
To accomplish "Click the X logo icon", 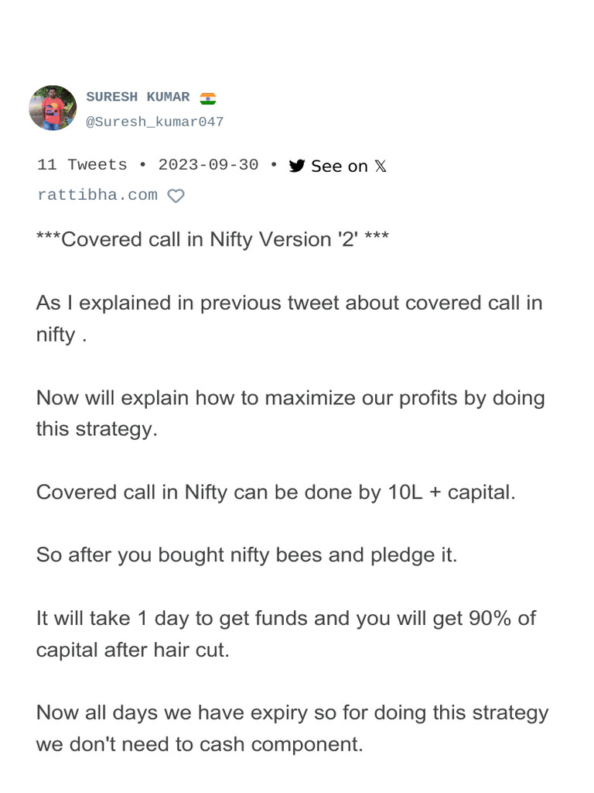I will tap(381, 166).
